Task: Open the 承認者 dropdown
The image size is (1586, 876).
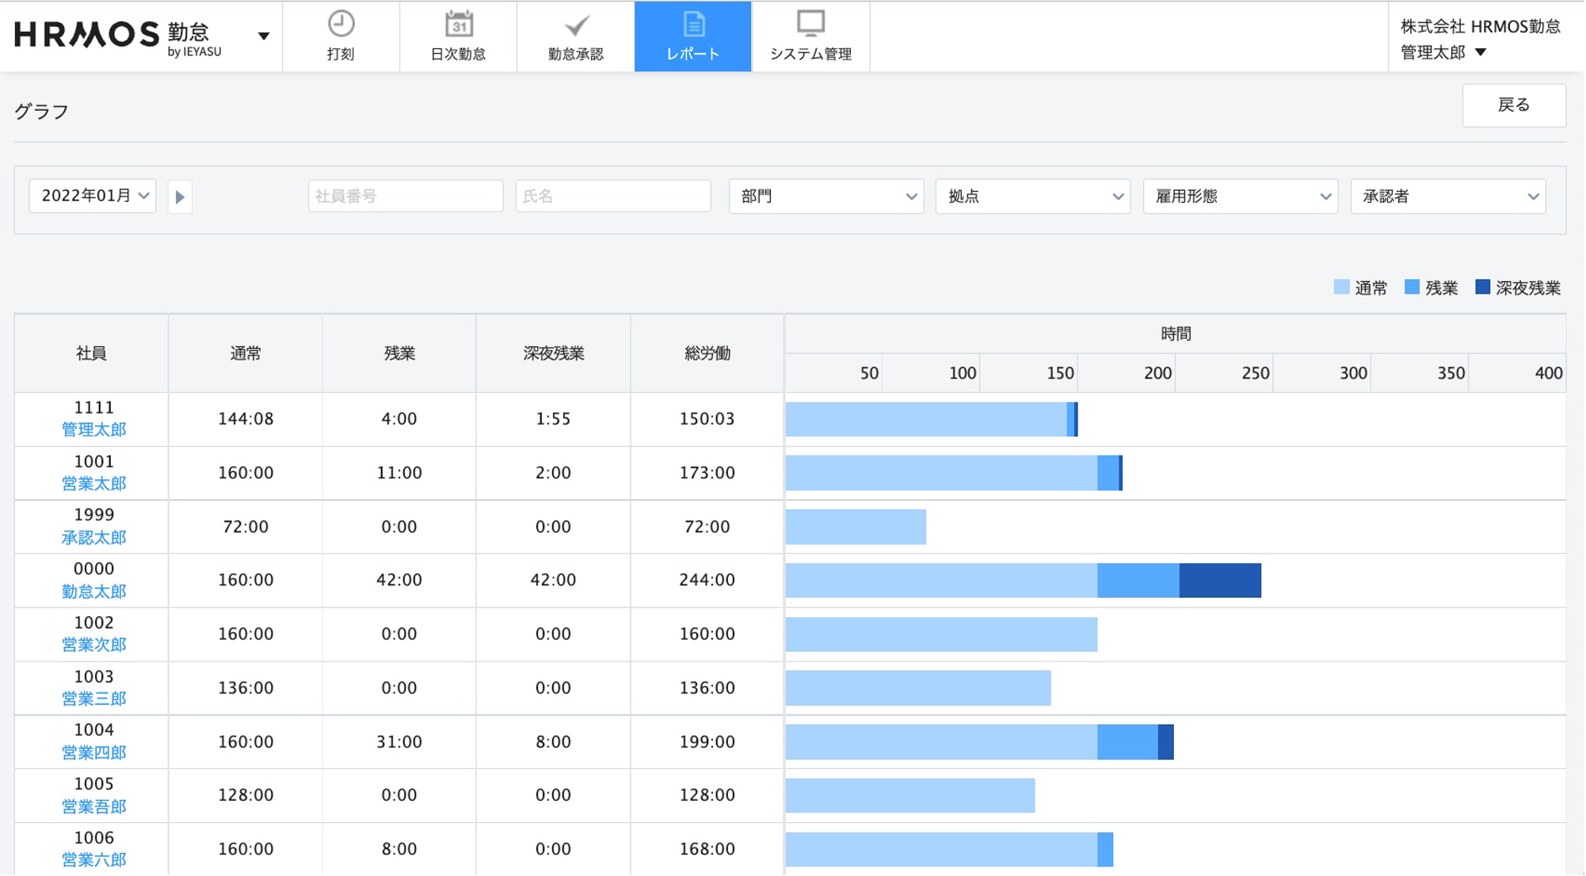Action: [x=1448, y=196]
